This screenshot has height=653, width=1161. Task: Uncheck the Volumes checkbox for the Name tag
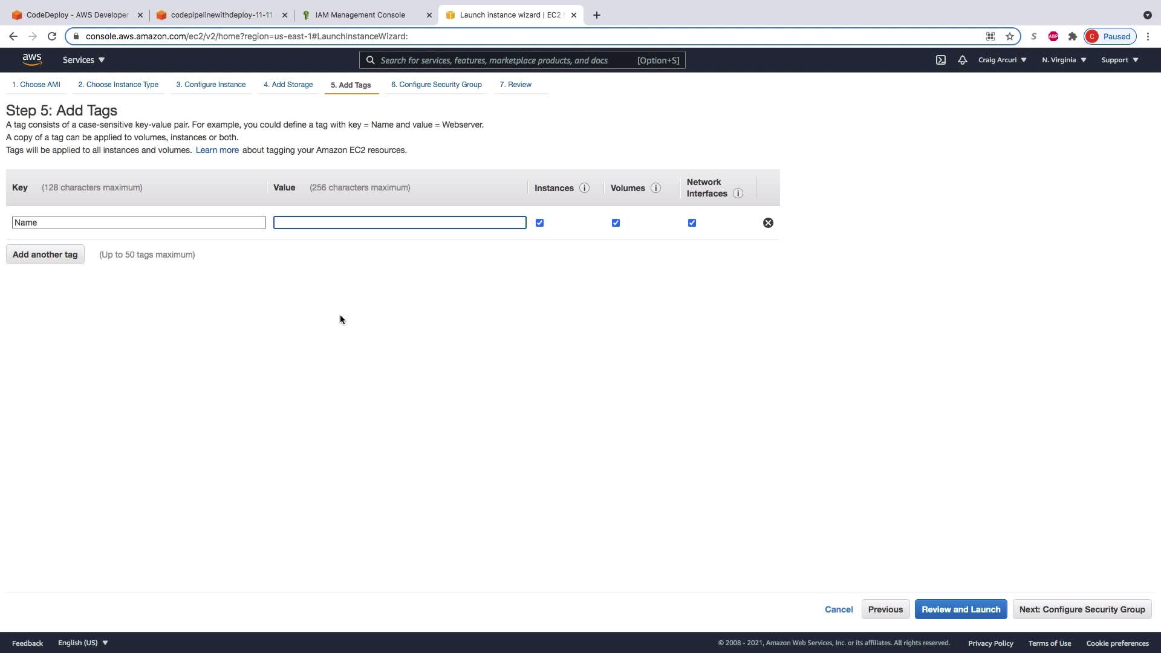point(616,223)
